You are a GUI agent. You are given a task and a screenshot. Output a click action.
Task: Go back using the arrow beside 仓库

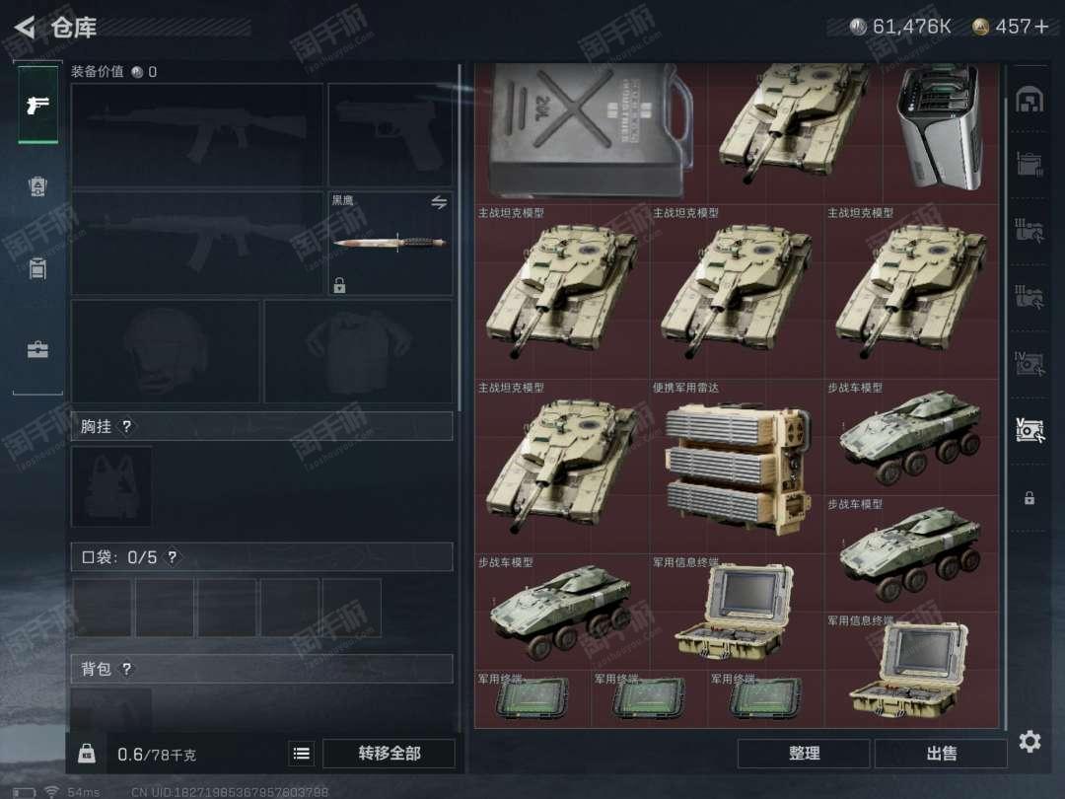pyautogui.click(x=25, y=28)
